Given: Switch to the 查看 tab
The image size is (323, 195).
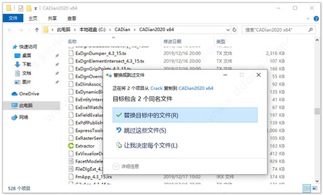Looking at the screenshot, I should [72, 18].
